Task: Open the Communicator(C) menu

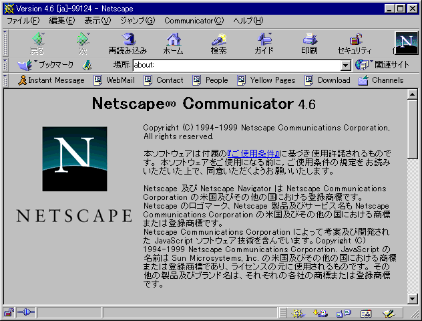Action: point(194,21)
